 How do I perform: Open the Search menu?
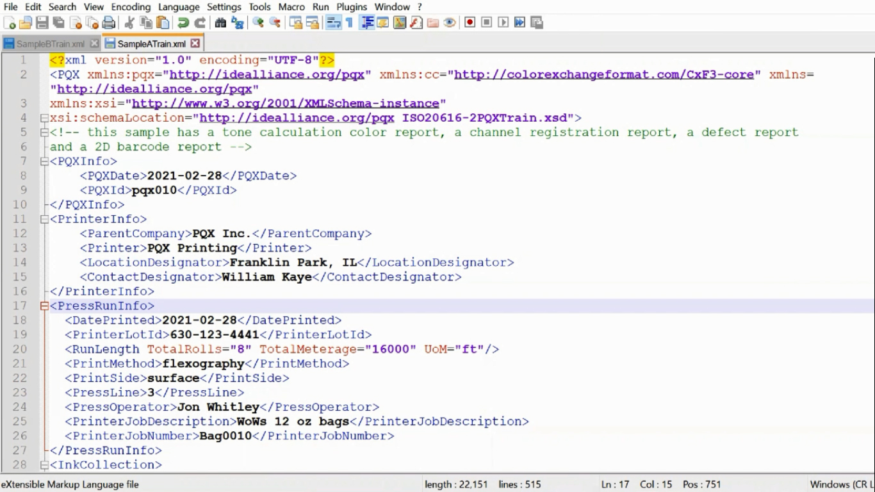[x=62, y=6]
